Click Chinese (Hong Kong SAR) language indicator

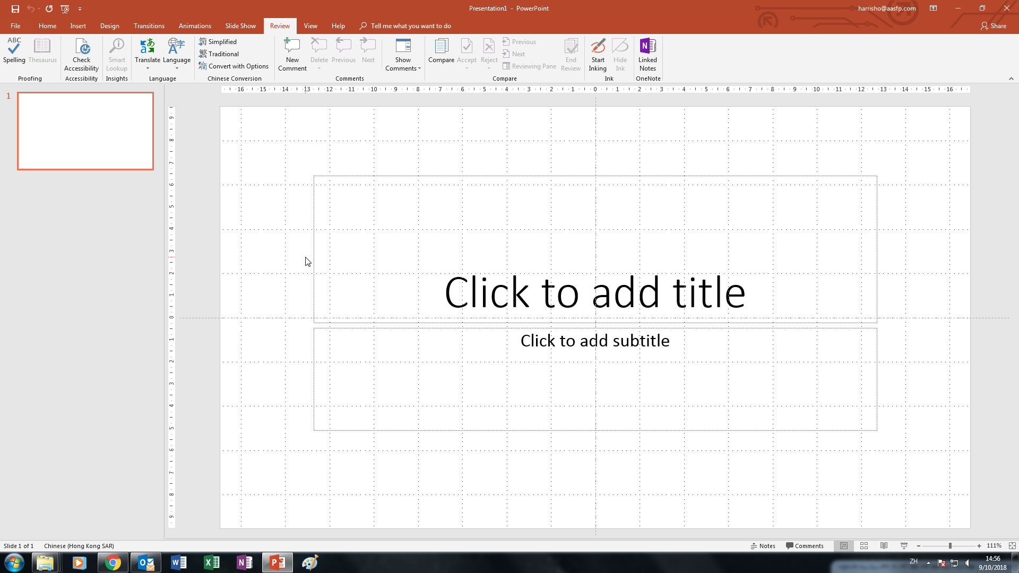79,546
